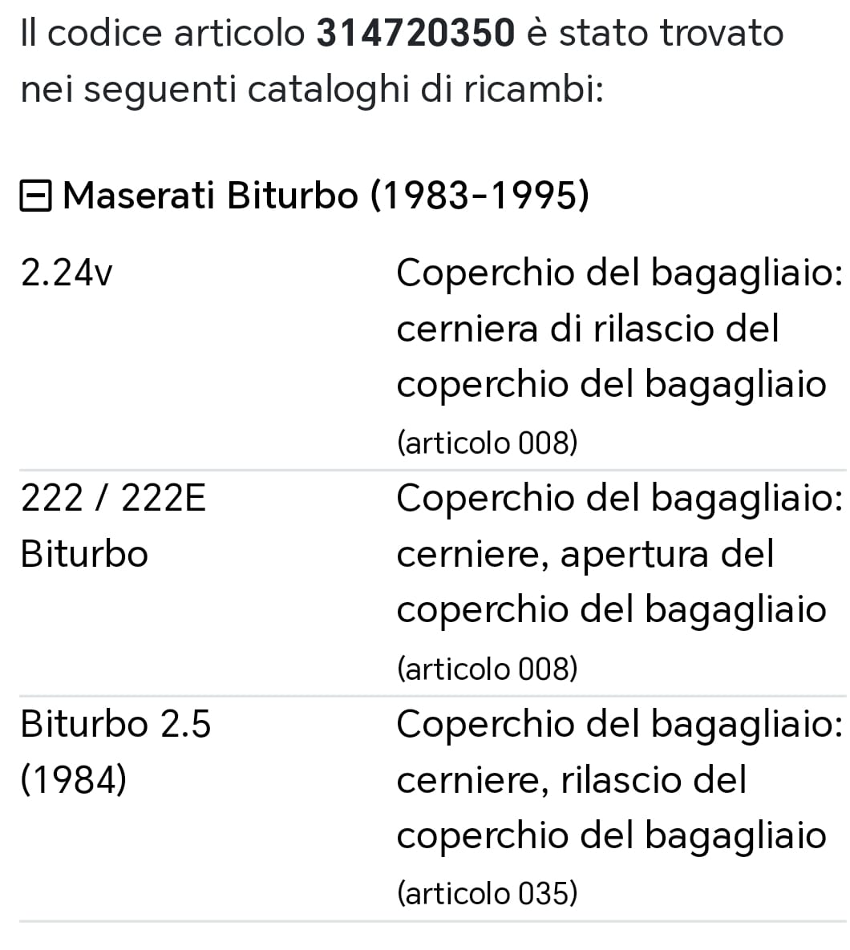Click the introductory text about codice articolo

401,60
